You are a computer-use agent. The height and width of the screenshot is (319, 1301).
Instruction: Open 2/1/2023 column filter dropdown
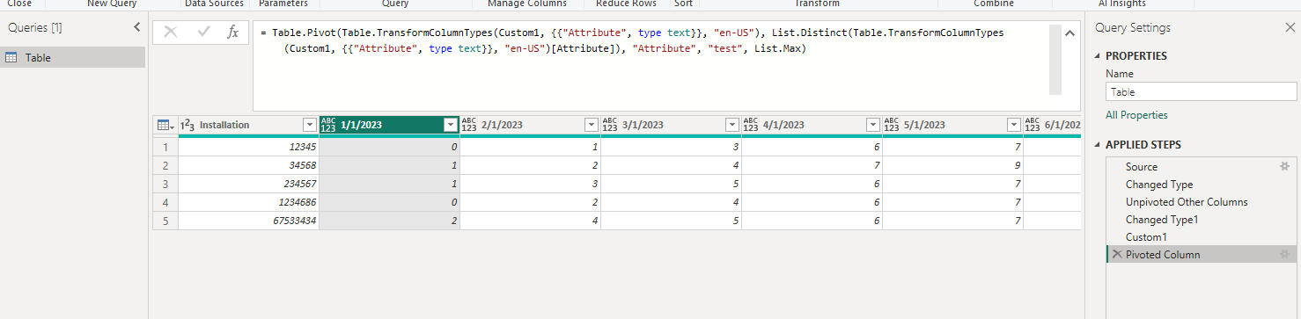(x=591, y=125)
